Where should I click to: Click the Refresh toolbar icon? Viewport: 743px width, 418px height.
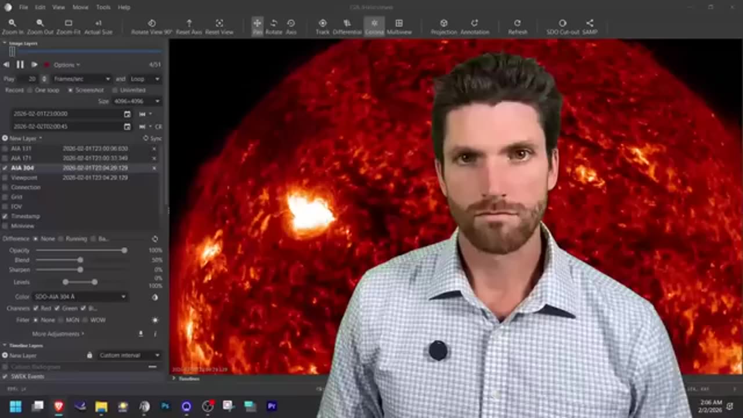point(517,27)
